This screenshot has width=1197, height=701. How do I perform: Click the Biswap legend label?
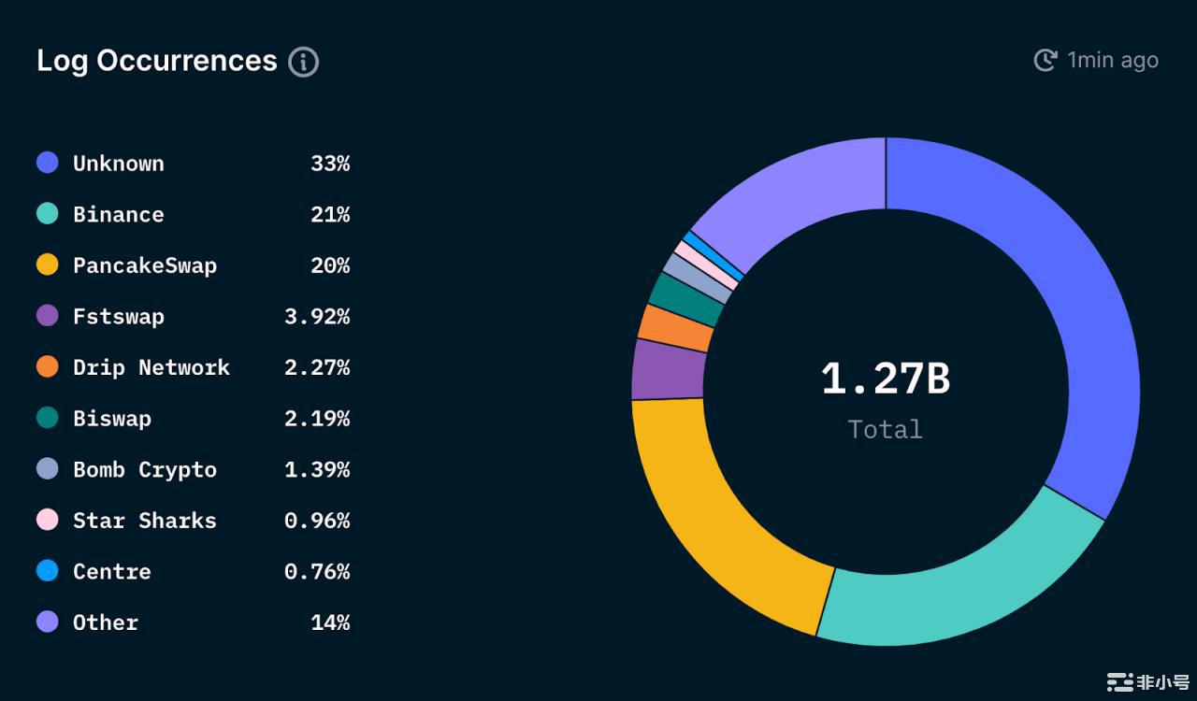pyautogui.click(x=111, y=418)
